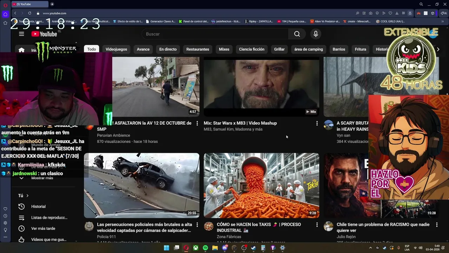This screenshot has height=253, width=449.
Task: Open the Julio Rejón channel avatar
Action: (x=328, y=226)
